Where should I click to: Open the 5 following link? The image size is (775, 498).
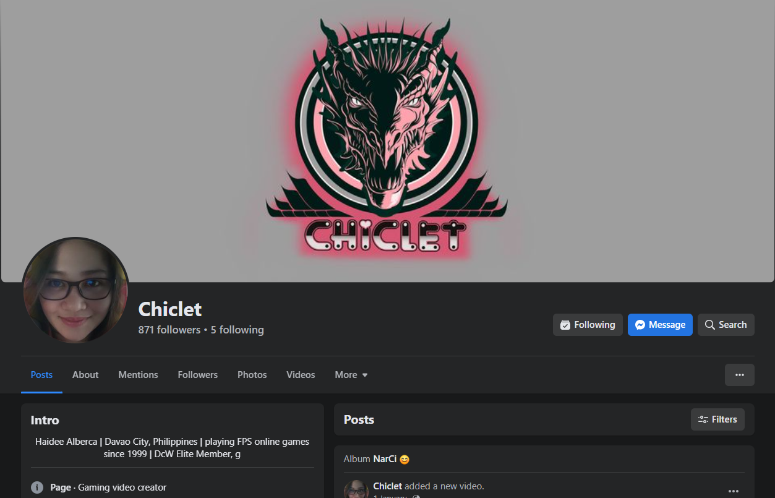click(237, 330)
